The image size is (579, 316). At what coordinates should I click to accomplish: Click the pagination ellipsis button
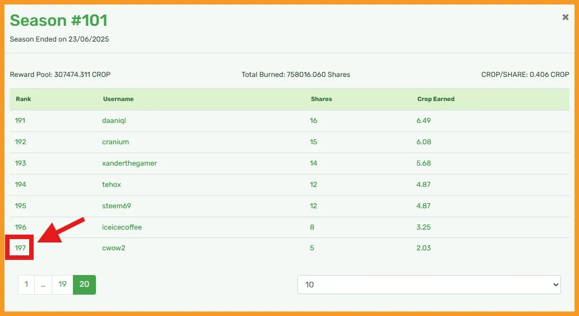point(43,285)
